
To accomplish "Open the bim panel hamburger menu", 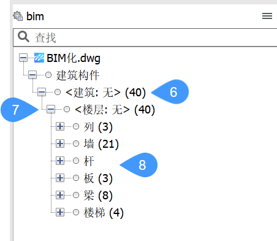I will pyautogui.click(x=267, y=16).
